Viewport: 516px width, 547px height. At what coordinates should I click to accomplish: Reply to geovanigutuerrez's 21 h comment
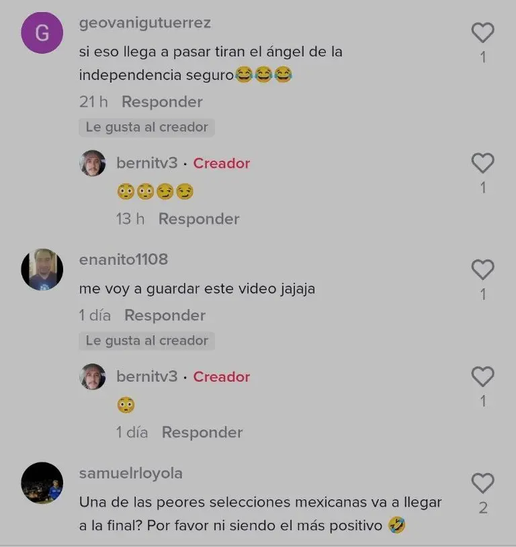(x=162, y=102)
